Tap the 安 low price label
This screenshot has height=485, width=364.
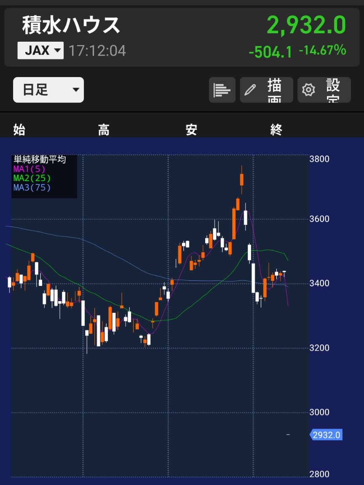pos(191,130)
